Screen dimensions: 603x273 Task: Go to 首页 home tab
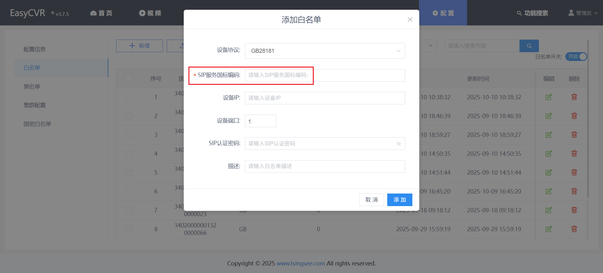point(101,13)
